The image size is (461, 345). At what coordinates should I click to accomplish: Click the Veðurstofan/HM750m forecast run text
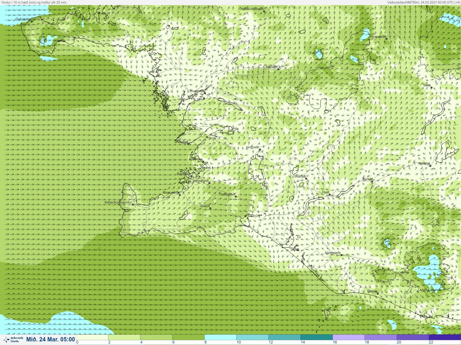424,2
